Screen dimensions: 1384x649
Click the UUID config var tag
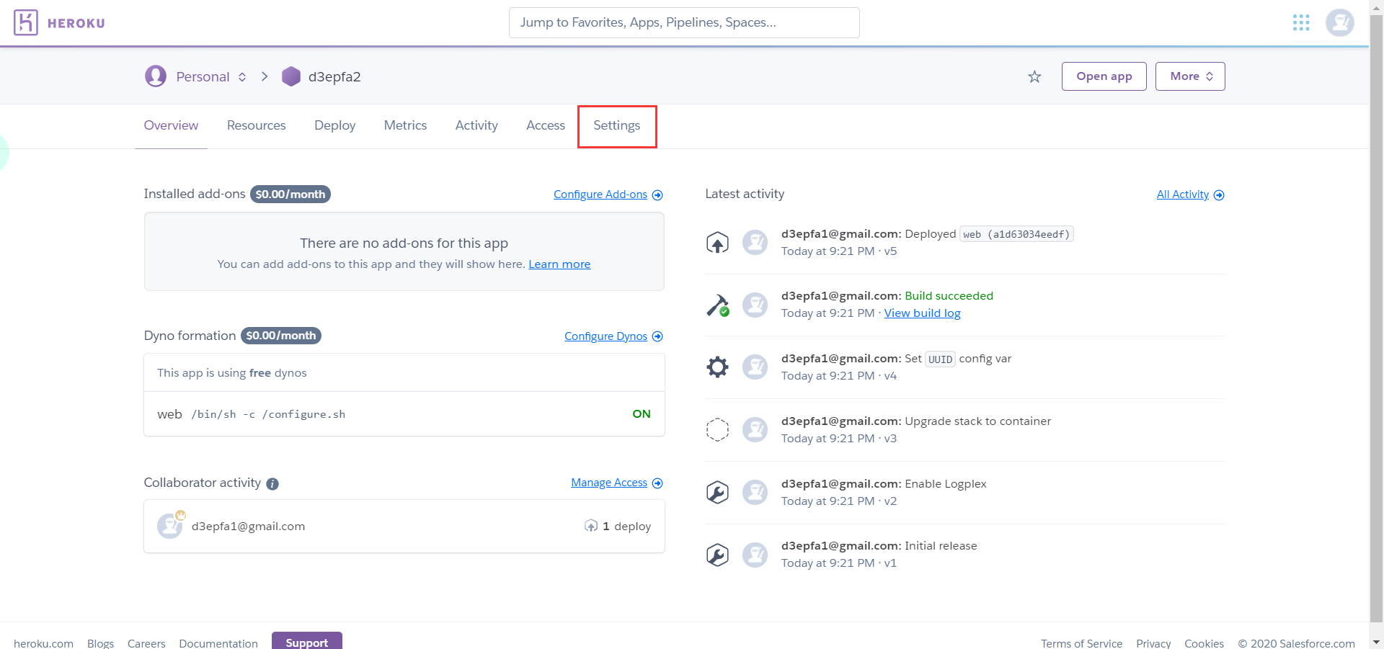[940, 359]
